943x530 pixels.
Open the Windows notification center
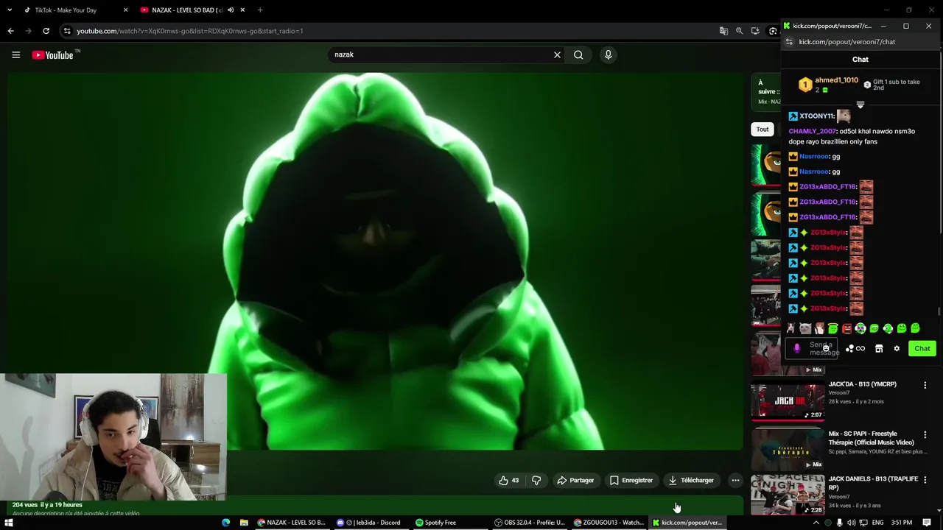tap(927, 523)
